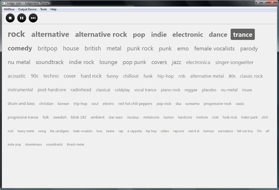Select the linkin park tag
The height and width of the screenshot is (190, 279).
[249, 117]
